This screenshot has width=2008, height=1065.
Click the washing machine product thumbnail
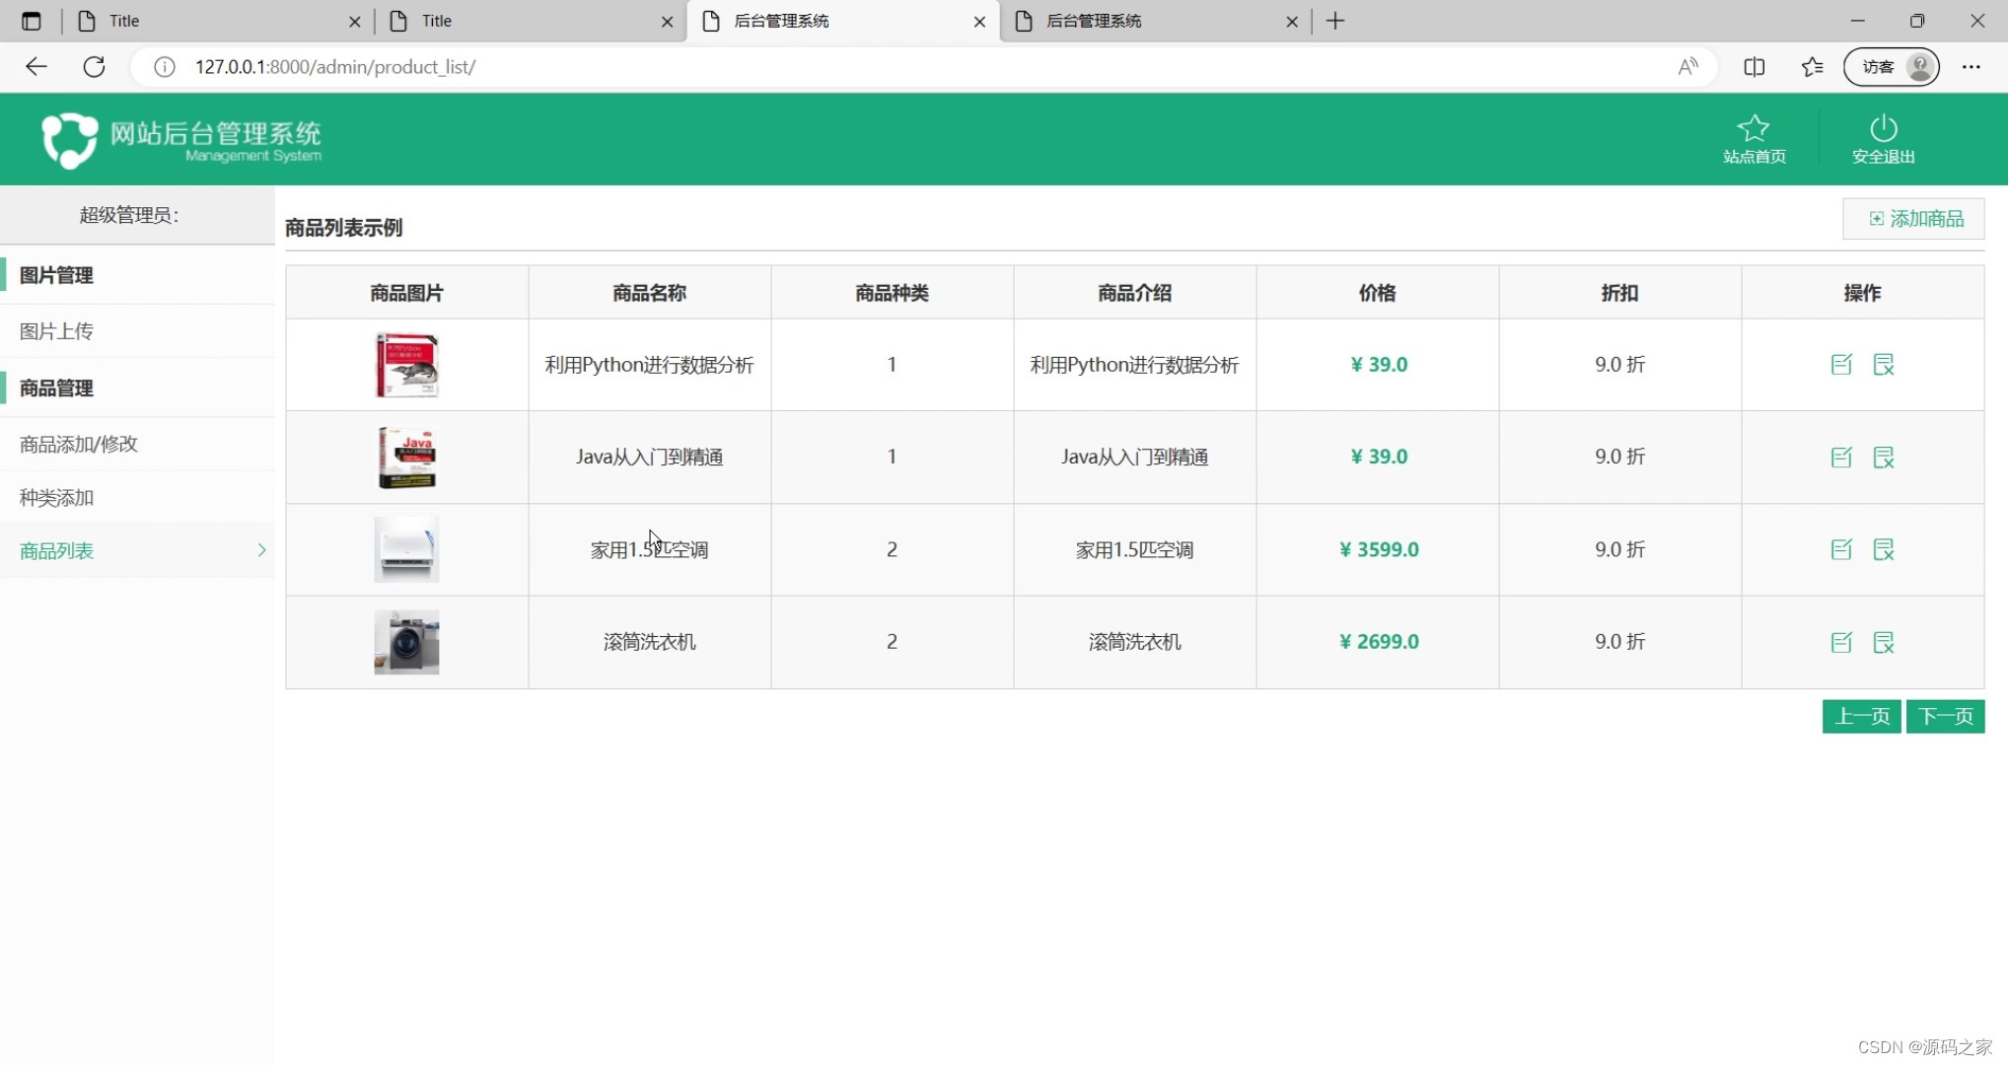(406, 642)
